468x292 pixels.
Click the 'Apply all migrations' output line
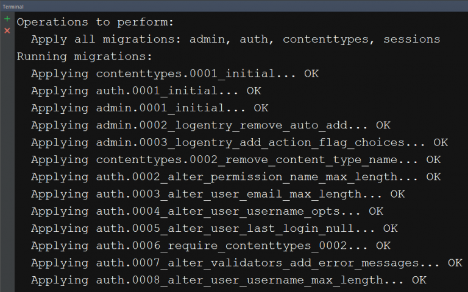[235, 40]
